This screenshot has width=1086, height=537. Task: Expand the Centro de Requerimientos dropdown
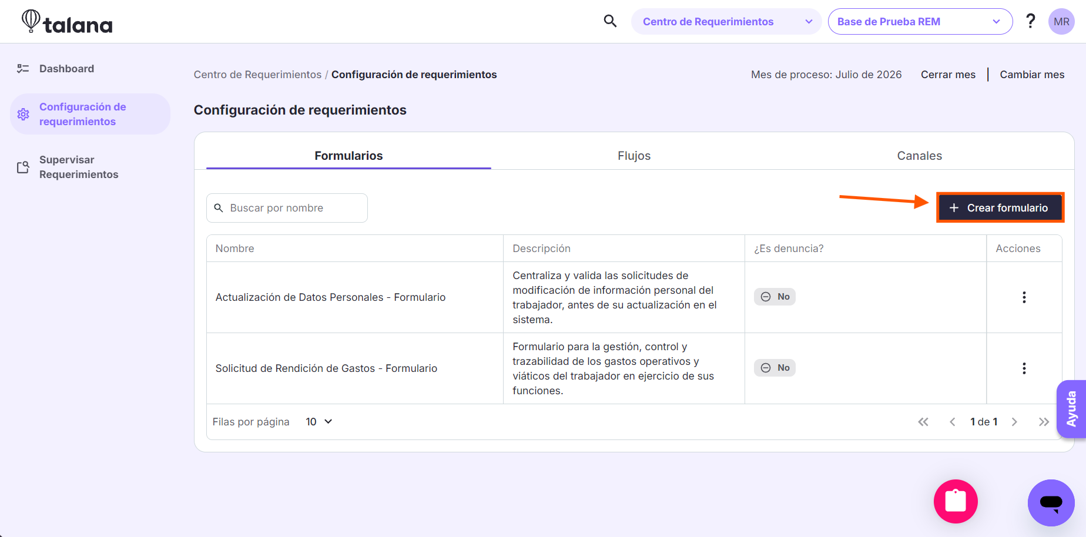pos(726,22)
